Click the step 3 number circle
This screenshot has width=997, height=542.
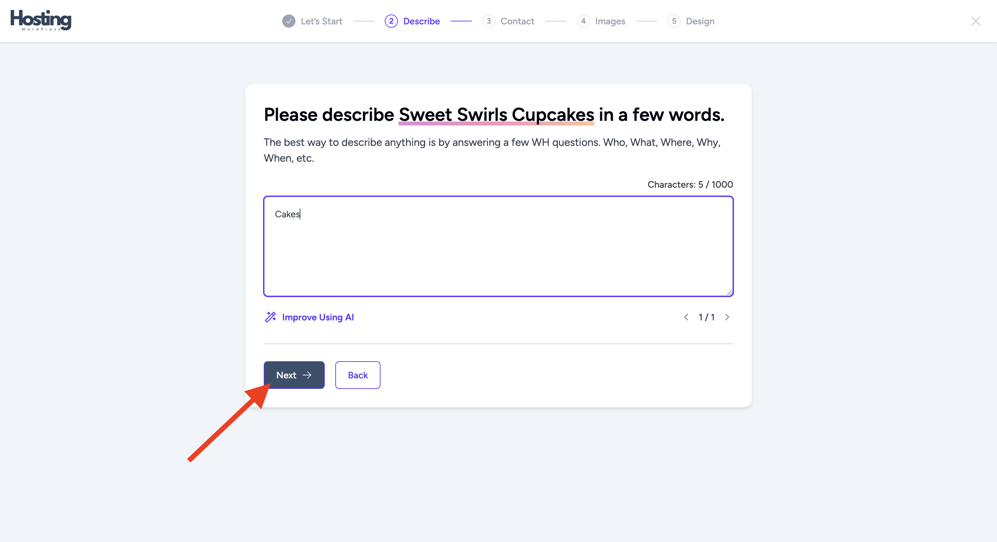click(x=488, y=21)
